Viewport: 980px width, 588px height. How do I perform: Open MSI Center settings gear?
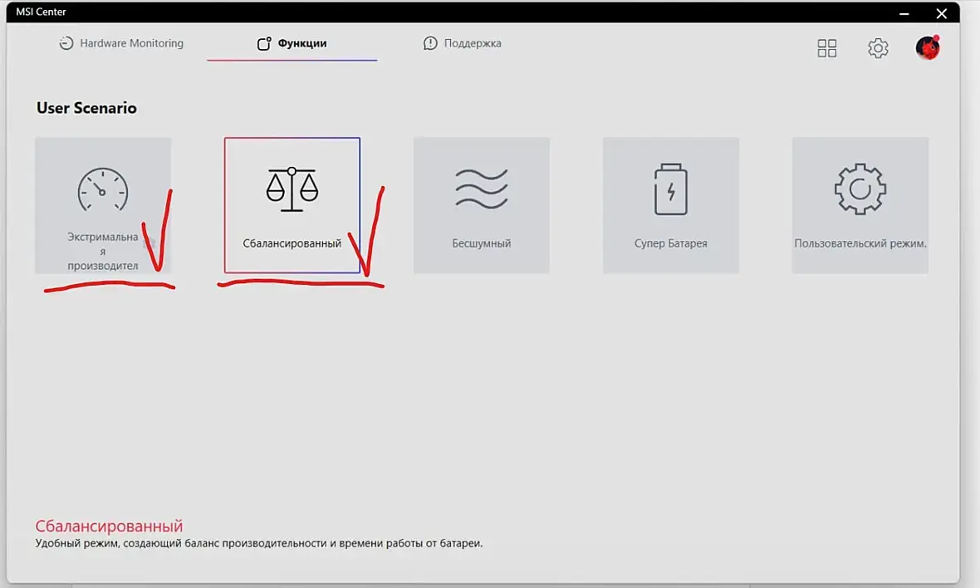(878, 48)
